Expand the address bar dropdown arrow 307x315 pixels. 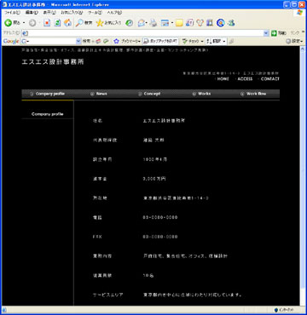[266, 33]
